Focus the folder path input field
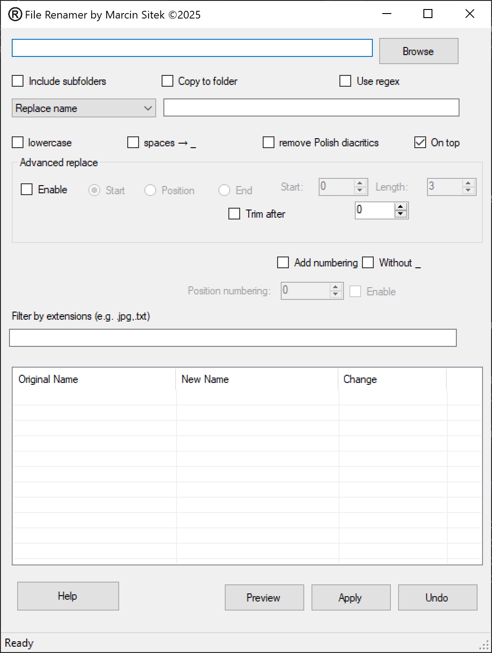The height and width of the screenshot is (653, 492). pyautogui.click(x=192, y=48)
